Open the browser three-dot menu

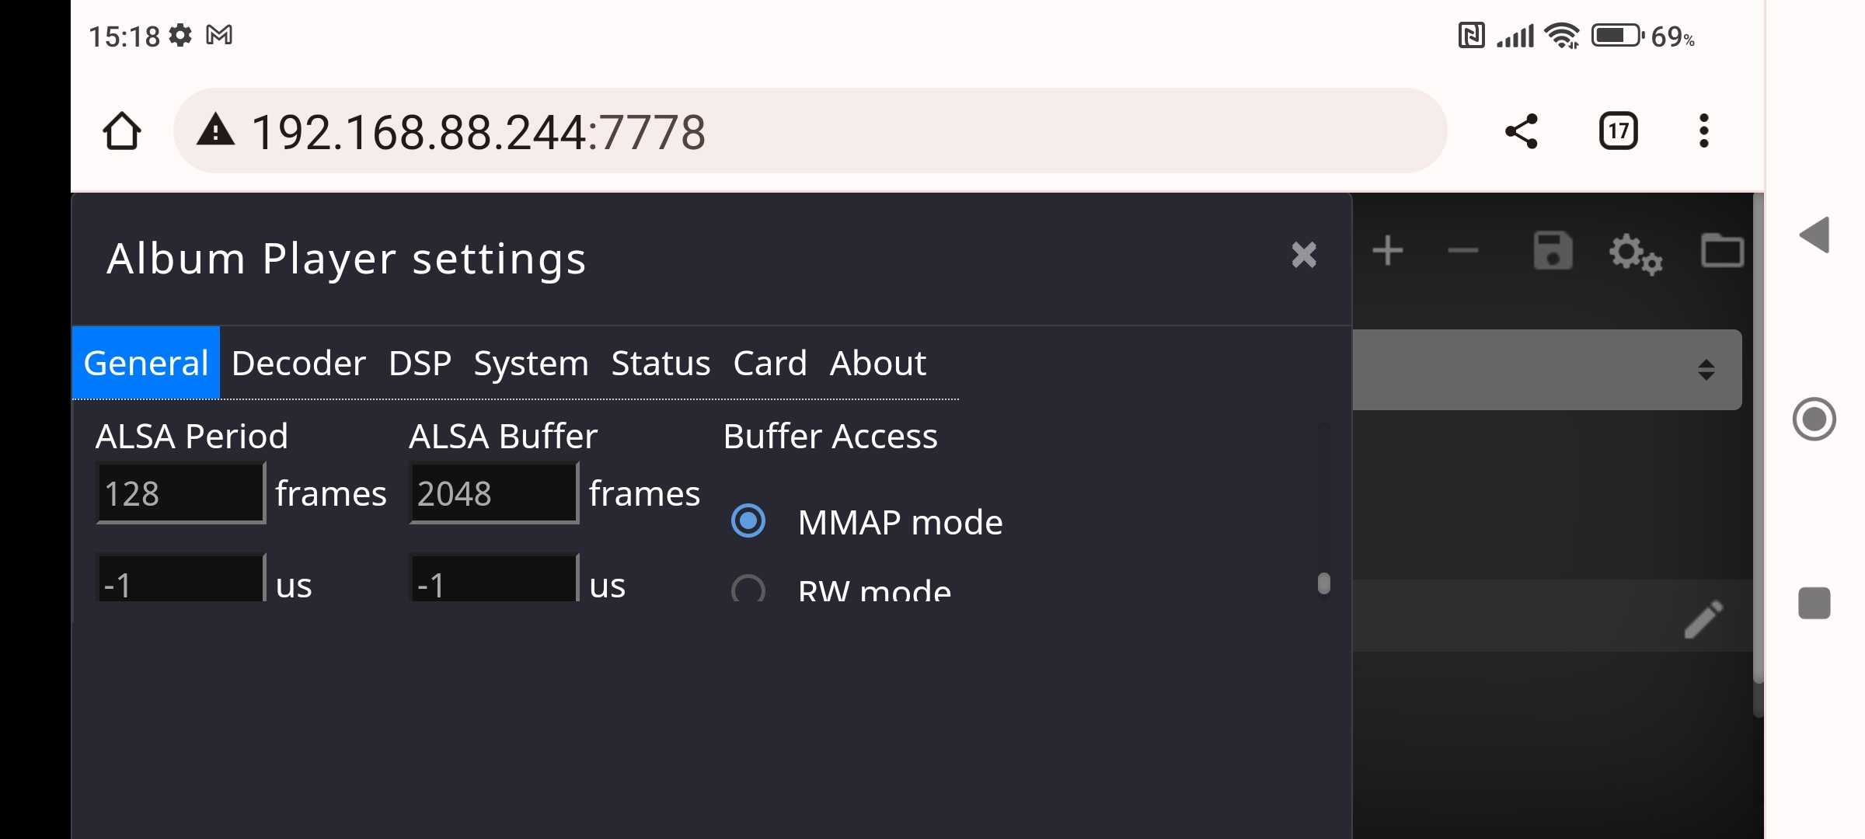(1704, 131)
